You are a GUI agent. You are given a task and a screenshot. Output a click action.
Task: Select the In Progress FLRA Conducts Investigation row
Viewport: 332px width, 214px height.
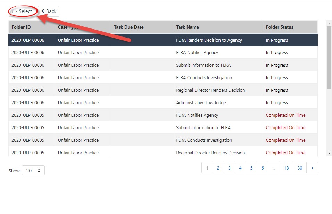pos(163,77)
